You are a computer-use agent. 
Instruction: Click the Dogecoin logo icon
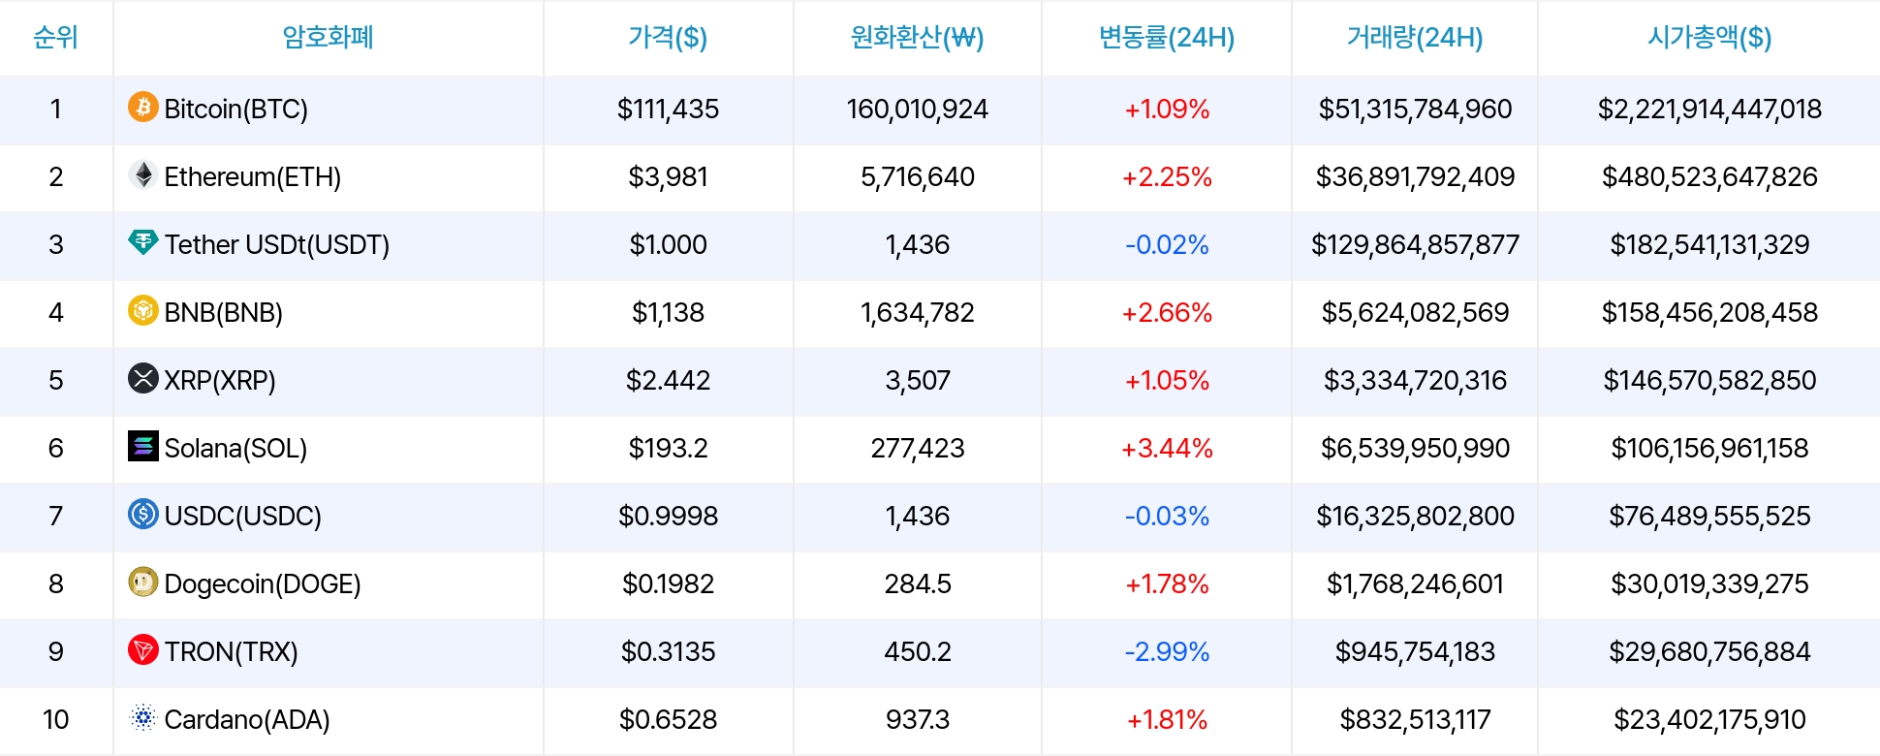(143, 582)
